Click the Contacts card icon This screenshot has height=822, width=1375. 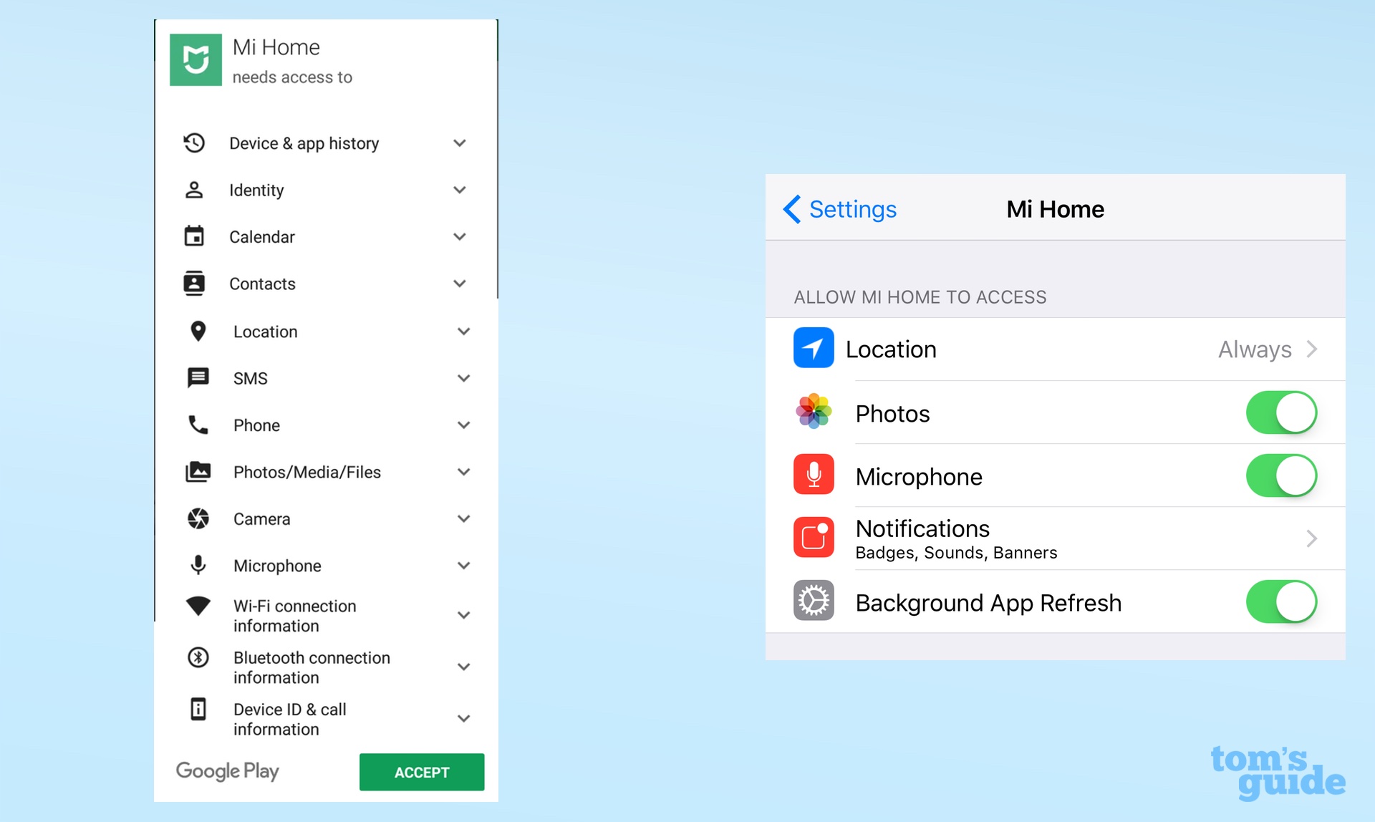194,284
